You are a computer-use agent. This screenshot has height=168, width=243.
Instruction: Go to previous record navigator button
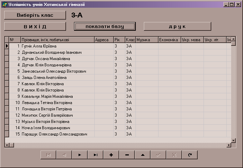(x=64, y=155)
